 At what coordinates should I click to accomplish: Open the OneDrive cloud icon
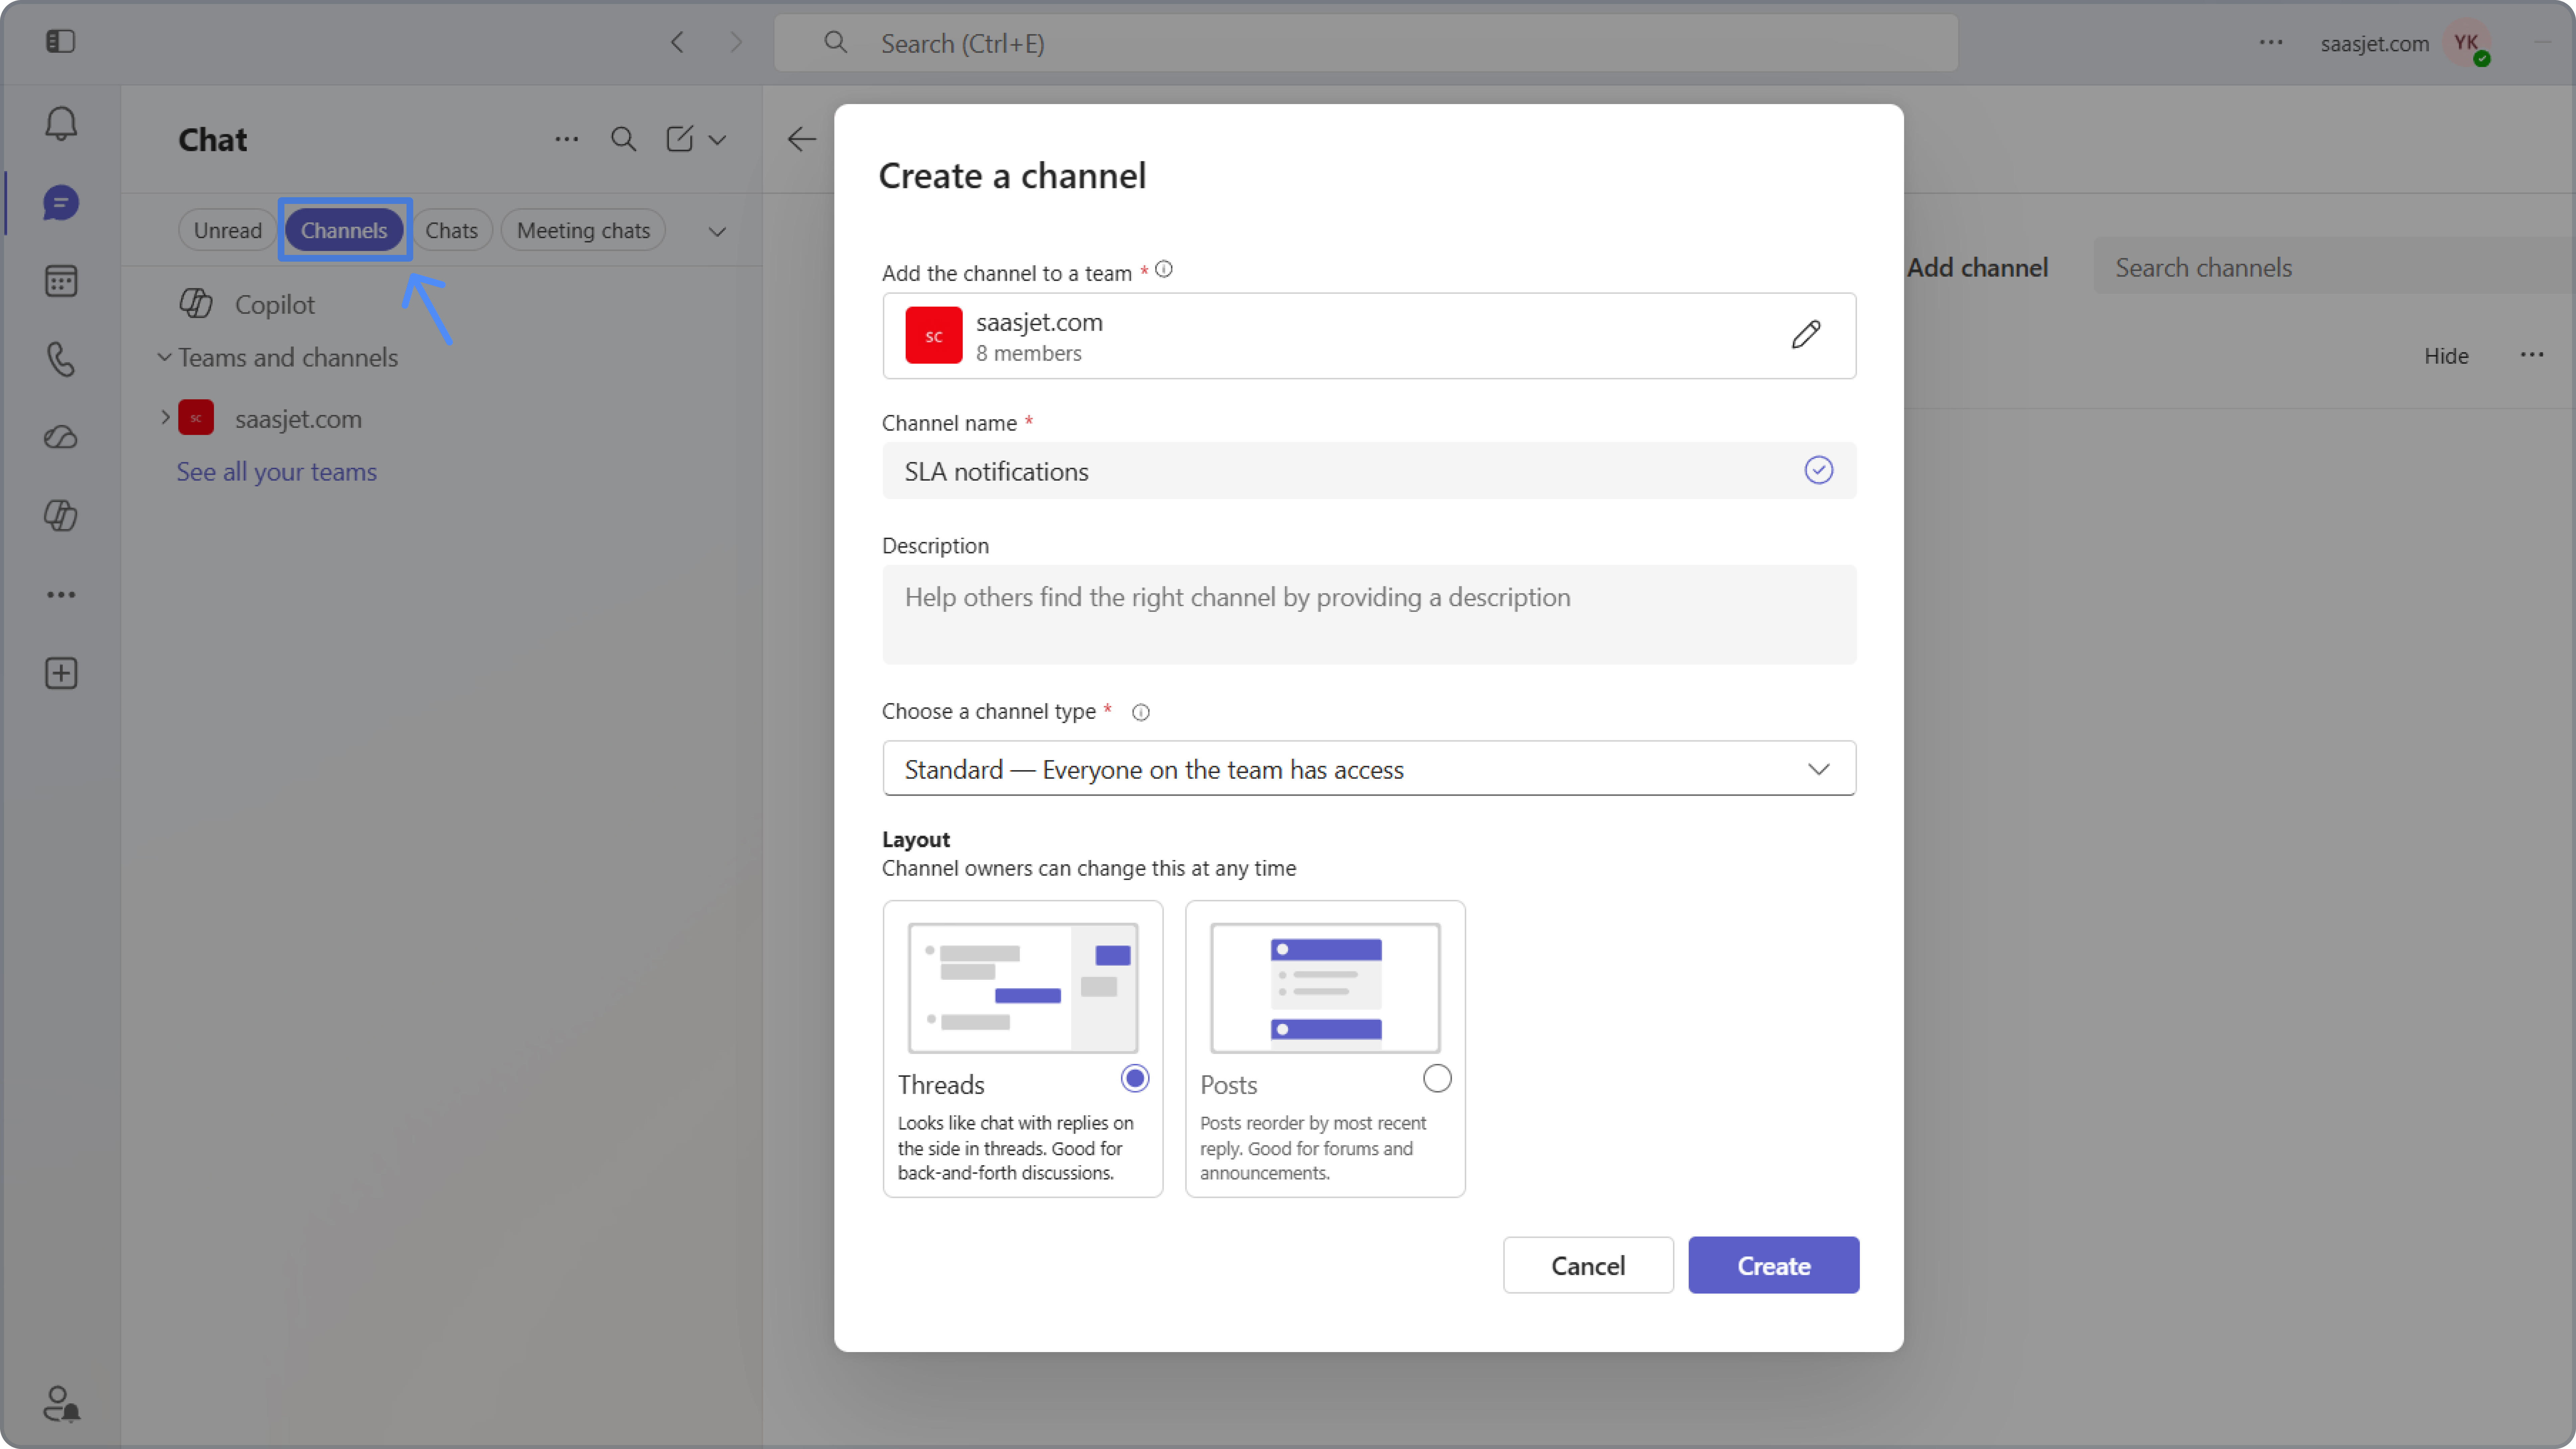(61, 437)
